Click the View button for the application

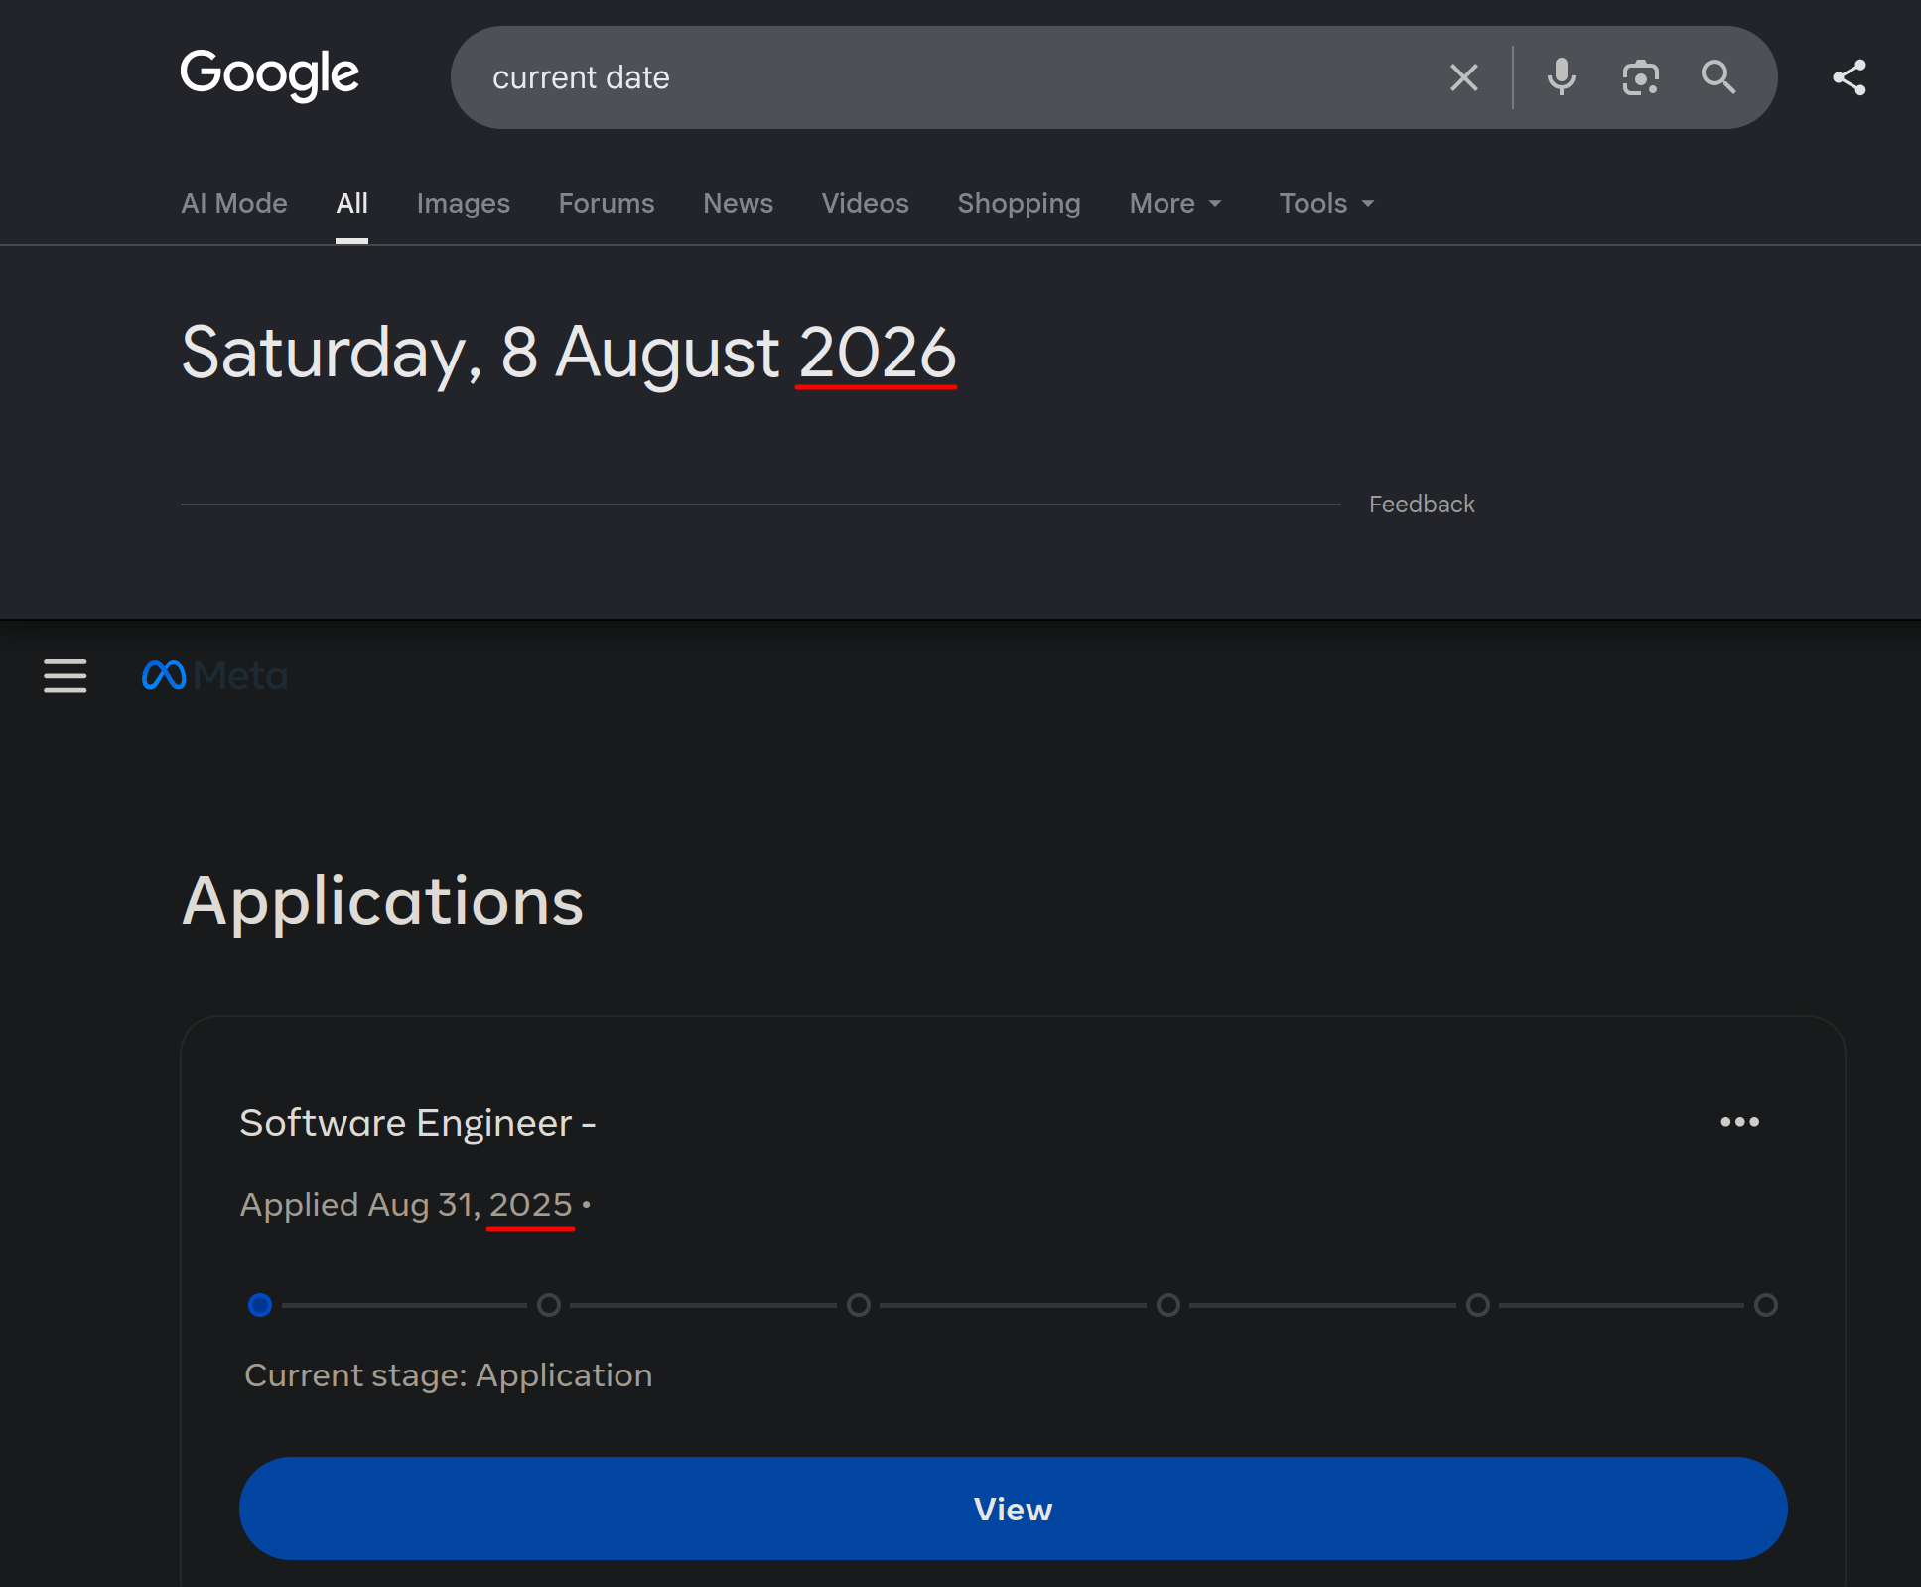1013,1509
